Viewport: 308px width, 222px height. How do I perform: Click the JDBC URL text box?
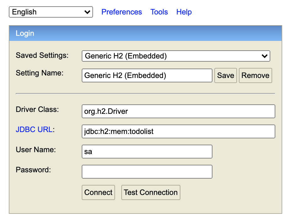[x=178, y=131]
